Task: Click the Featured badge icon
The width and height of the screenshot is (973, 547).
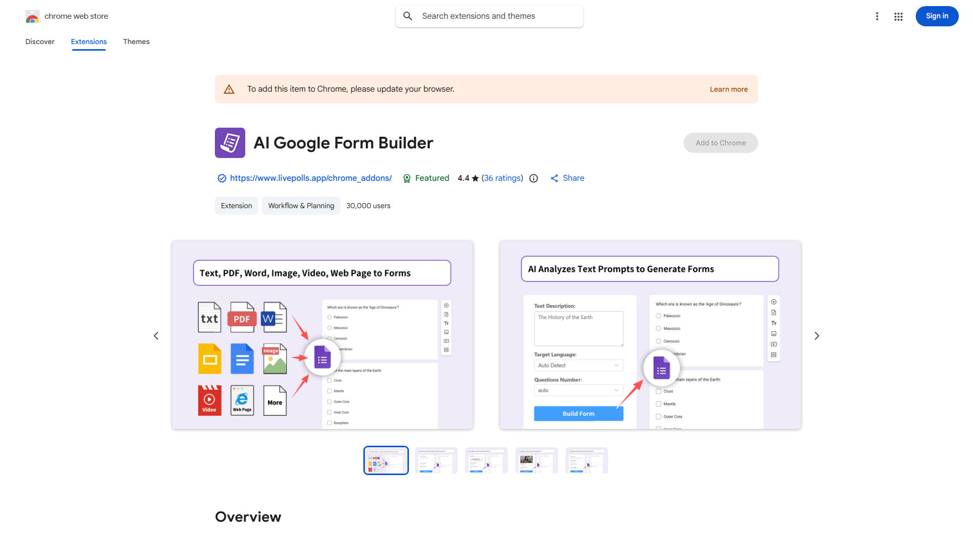Action: [x=407, y=178]
